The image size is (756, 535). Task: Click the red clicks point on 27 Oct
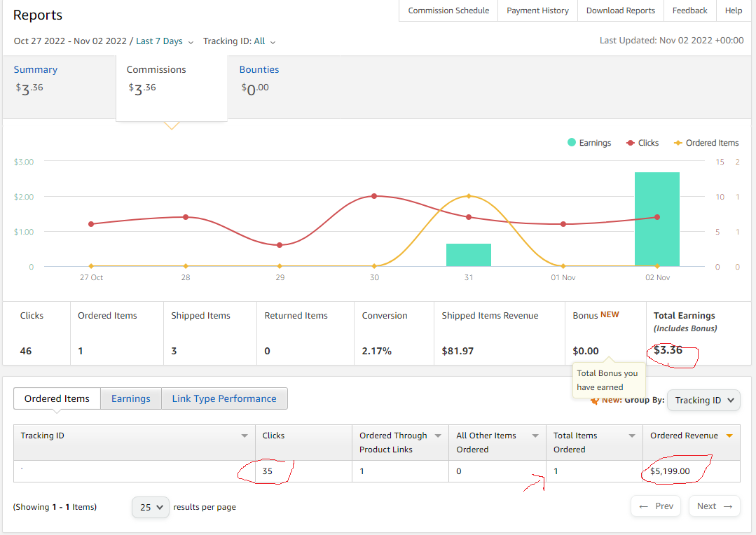pos(91,224)
